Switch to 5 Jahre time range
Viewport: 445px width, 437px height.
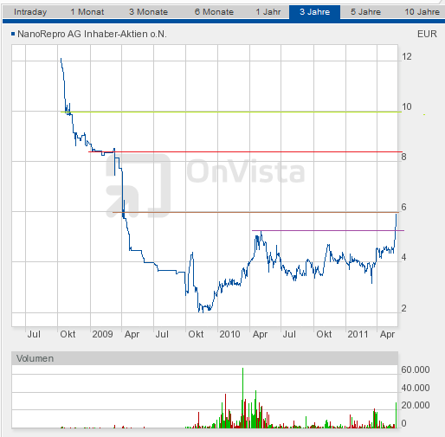365,12
